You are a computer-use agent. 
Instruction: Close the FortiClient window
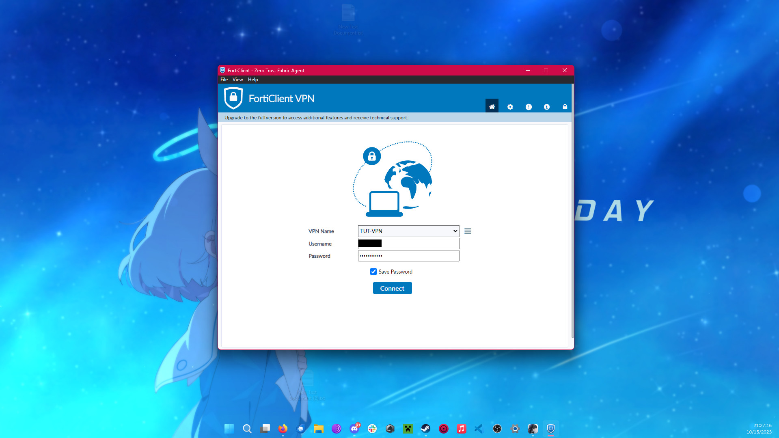[x=564, y=70]
